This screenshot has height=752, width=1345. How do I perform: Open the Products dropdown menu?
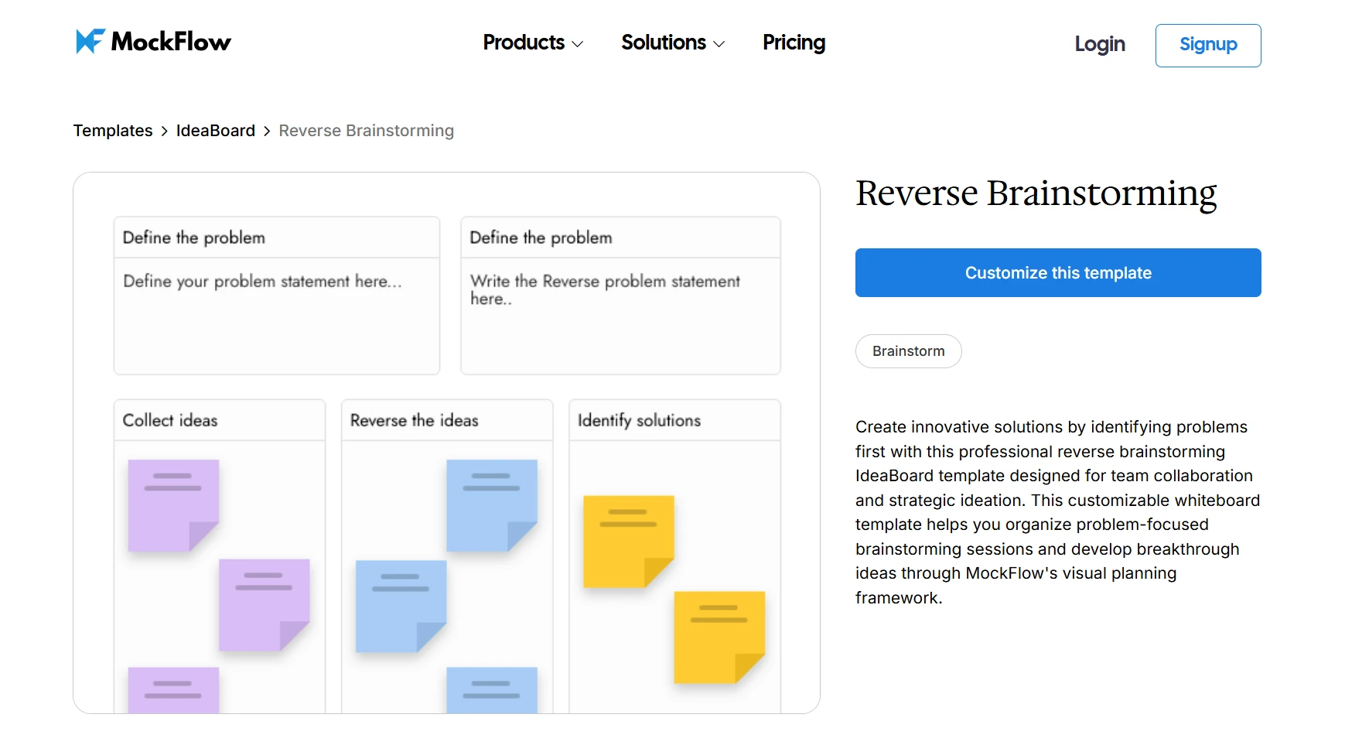pyautogui.click(x=523, y=43)
